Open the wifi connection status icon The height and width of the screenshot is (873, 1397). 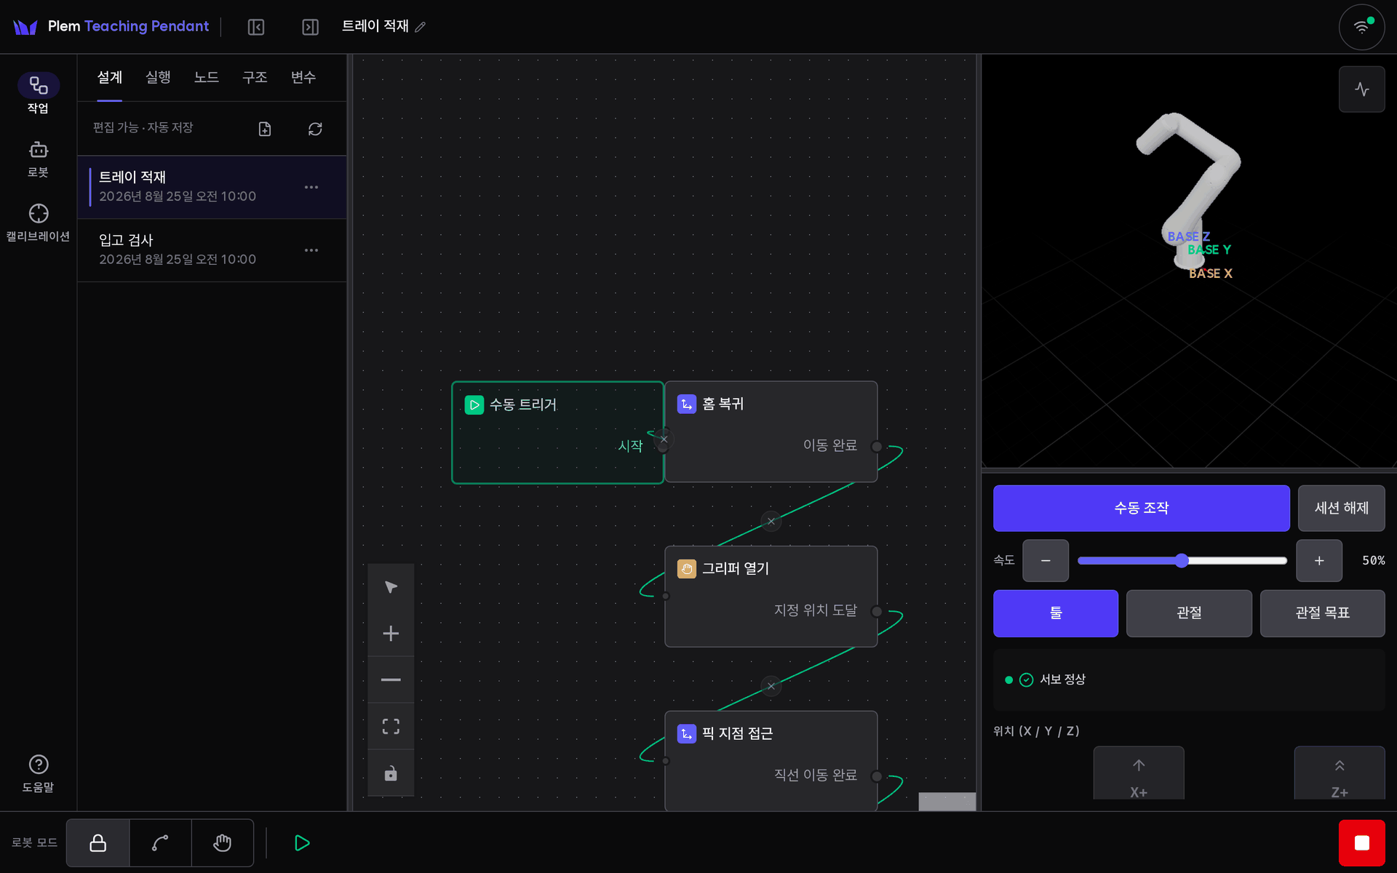1361,27
